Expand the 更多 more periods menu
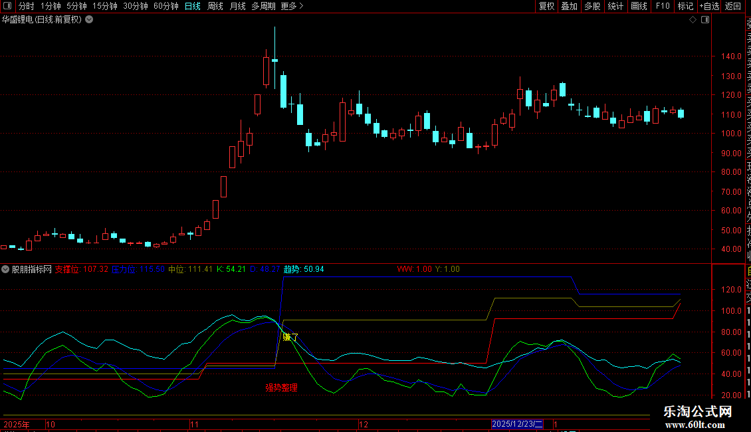The height and width of the screenshot is (432, 751). pyautogui.click(x=292, y=6)
